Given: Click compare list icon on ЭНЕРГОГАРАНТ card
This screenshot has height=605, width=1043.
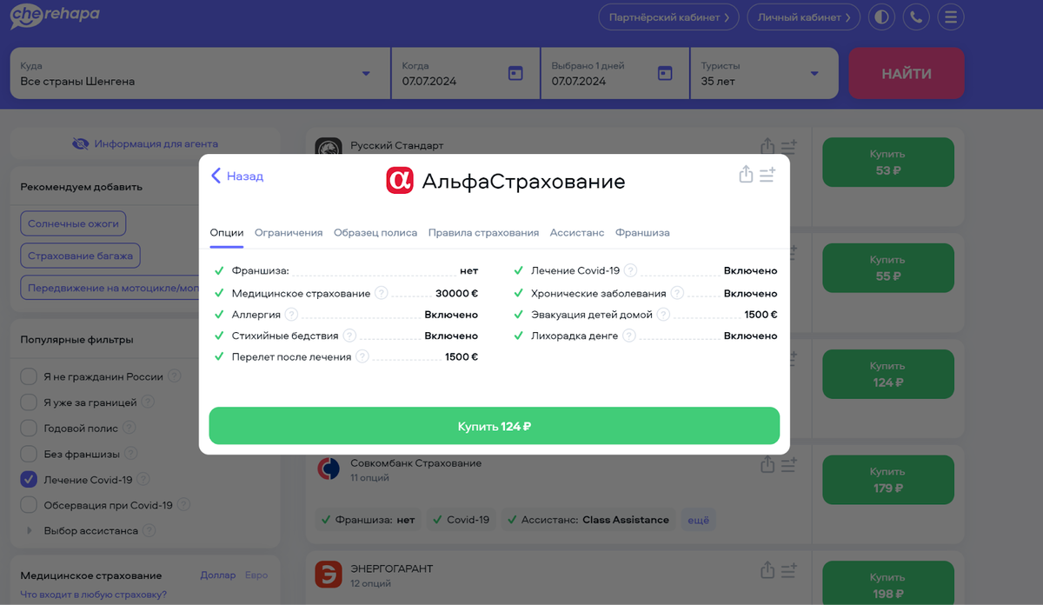Looking at the screenshot, I should tap(788, 571).
